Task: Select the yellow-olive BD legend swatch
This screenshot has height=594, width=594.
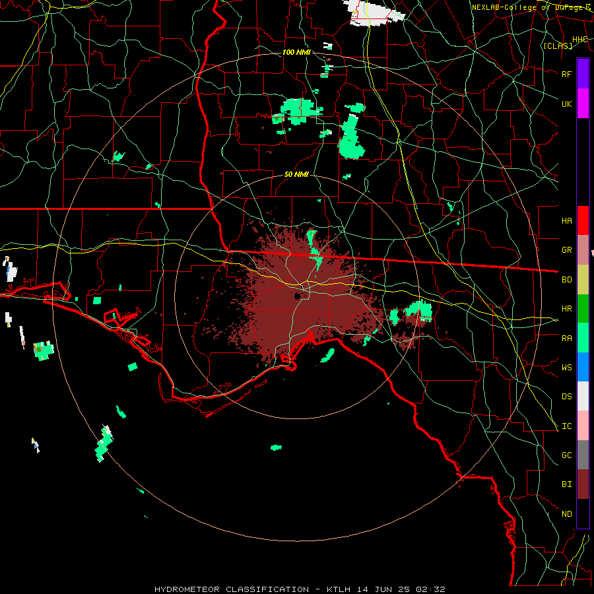Action: click(x=583, y=280)
